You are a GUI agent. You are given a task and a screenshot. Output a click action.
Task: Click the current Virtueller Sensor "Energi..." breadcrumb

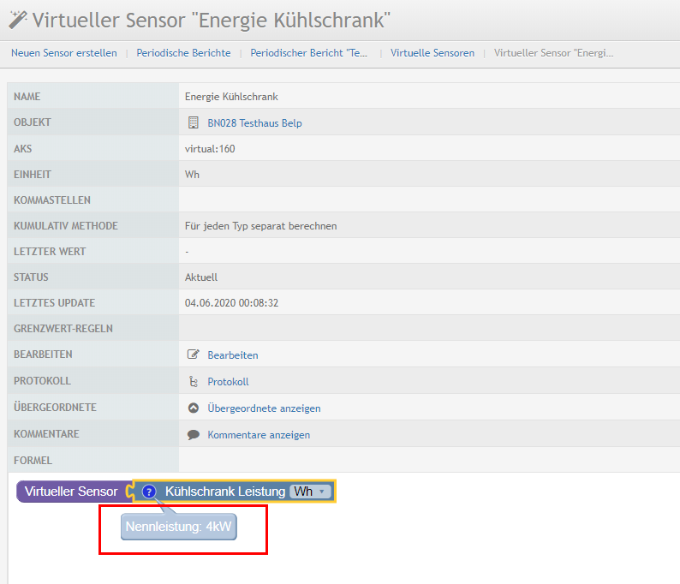pyautogui.click(x=553, y=53)
